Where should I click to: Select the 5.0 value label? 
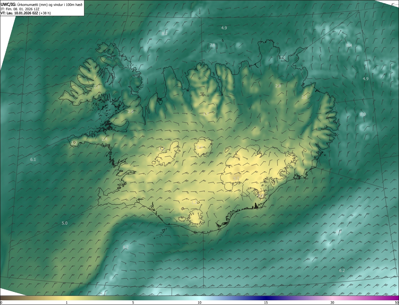pos(65,223)
